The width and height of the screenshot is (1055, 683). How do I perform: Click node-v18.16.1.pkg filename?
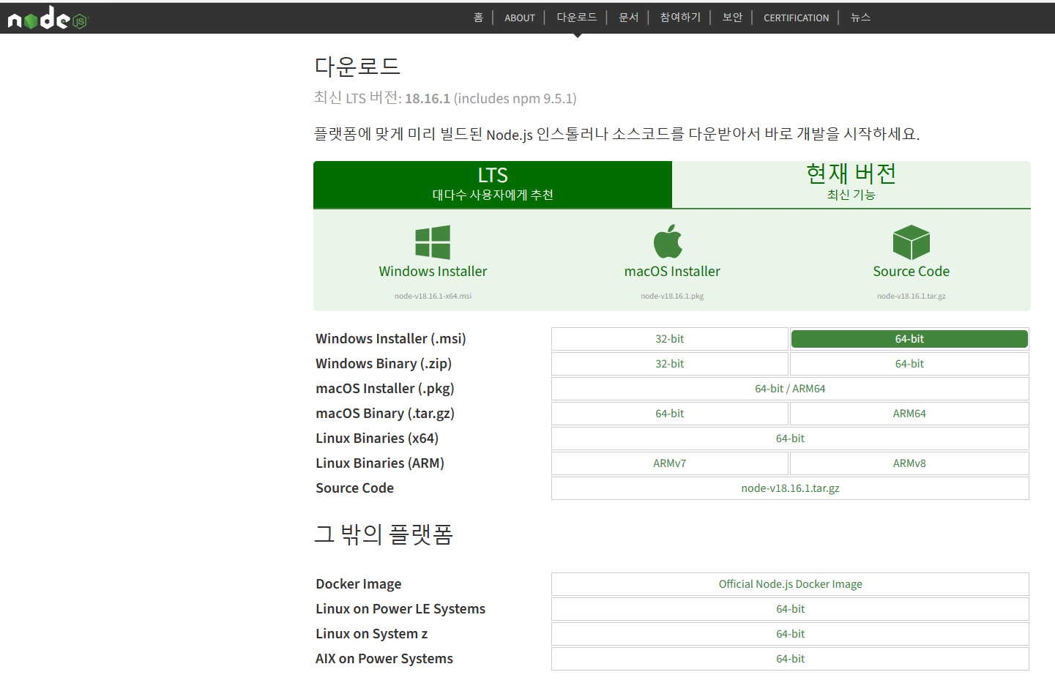click(x=672, y=296)
